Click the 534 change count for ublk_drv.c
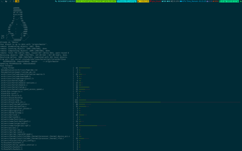The image size is (242, 151). click(x=76, y=102)
